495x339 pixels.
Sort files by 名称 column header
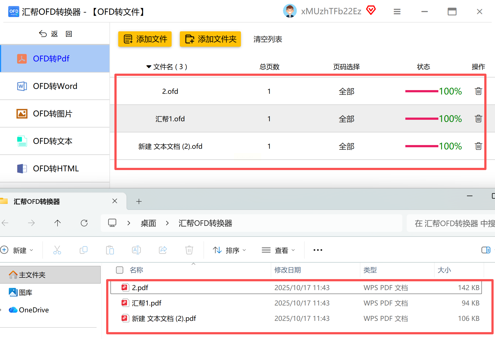[x=136, y=270]
